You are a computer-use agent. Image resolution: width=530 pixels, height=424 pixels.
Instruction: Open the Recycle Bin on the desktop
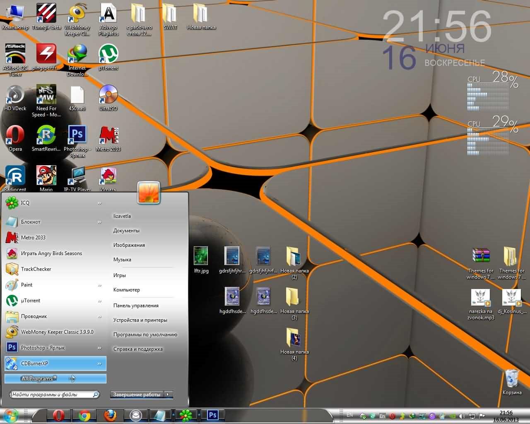(x=512, y=380)
